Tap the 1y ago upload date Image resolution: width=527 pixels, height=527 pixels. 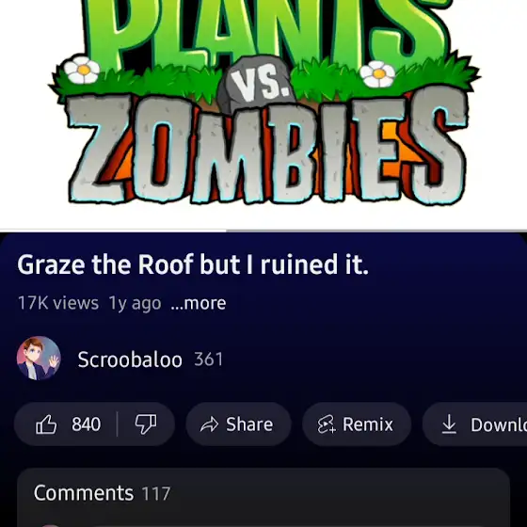click(135, 303)
